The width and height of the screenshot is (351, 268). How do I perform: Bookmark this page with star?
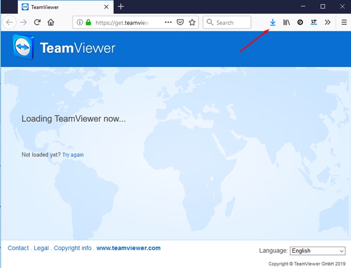click(192, 22)
